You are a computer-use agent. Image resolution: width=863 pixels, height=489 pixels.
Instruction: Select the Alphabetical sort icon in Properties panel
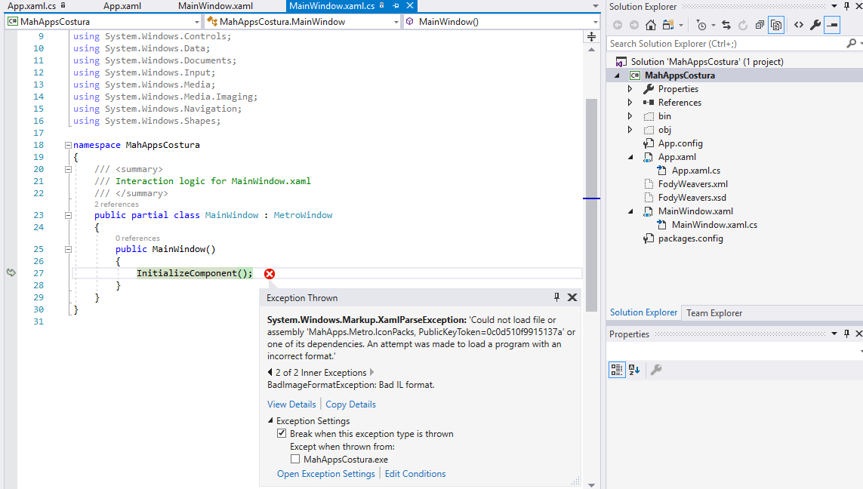[x=633, y=369]
